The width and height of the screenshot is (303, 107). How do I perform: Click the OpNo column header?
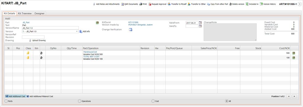point(53,48)
